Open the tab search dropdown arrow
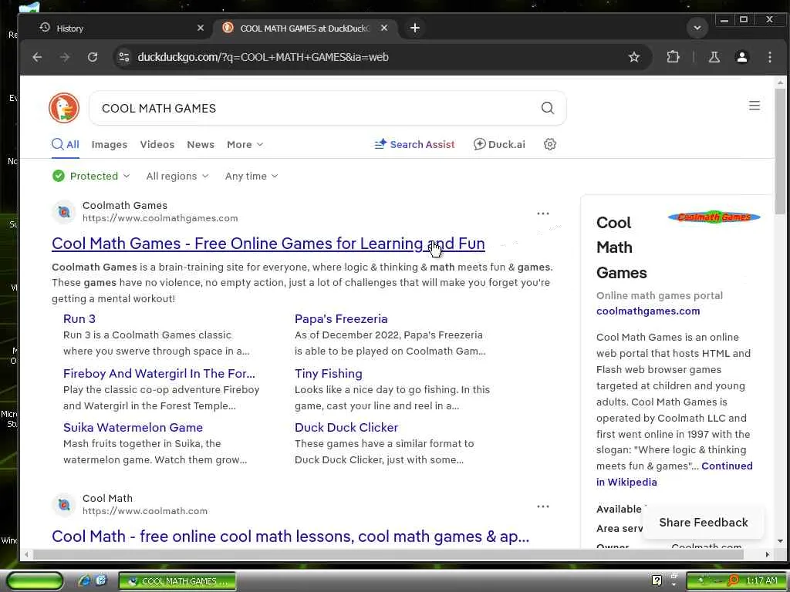This screenshot has height=592, width=790. (697, 29)
